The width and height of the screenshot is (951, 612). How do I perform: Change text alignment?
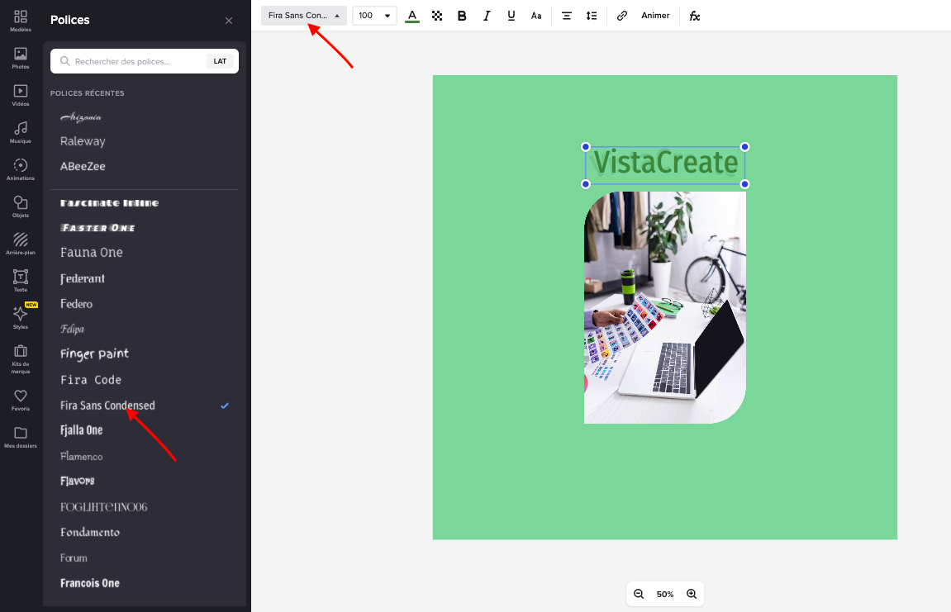pyautogui.click(x=567, y=16)
